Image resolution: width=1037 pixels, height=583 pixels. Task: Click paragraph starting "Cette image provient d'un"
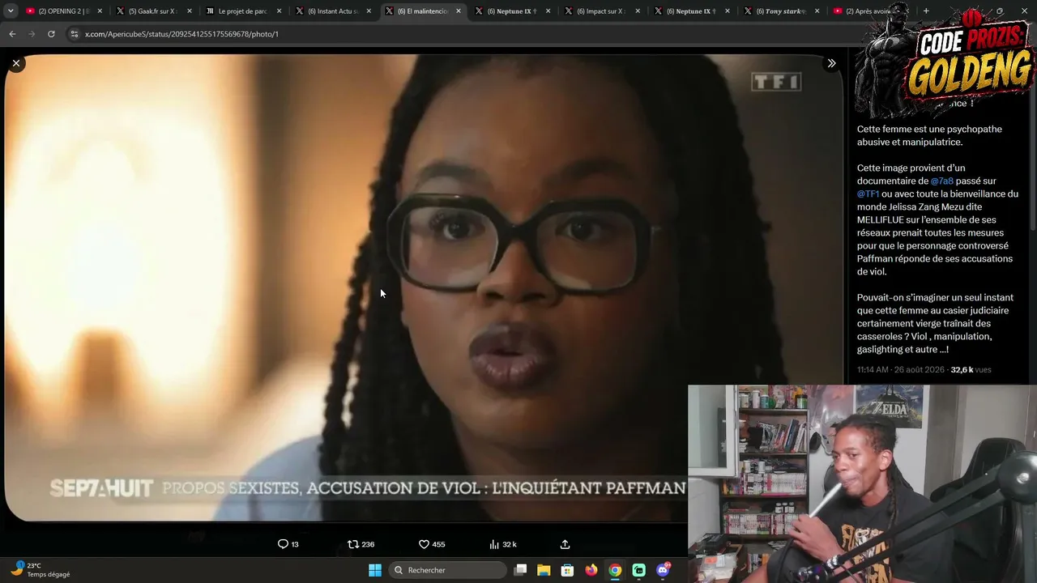click(937, 220)
